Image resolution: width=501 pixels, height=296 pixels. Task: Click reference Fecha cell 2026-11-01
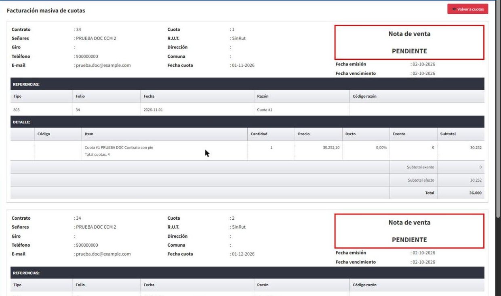click(153, 110)
